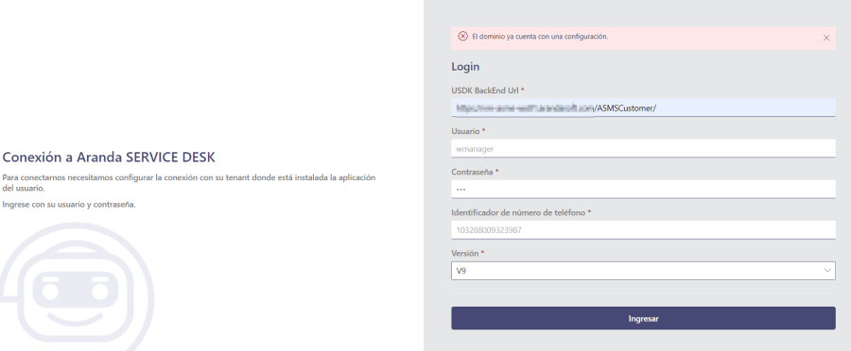
Task: Open the V9 version combo box
Action: coord(643,270)
